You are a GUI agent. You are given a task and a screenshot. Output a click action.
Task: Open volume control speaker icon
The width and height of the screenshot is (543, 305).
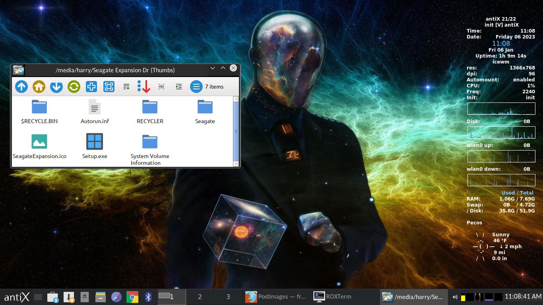coord(455,297)
